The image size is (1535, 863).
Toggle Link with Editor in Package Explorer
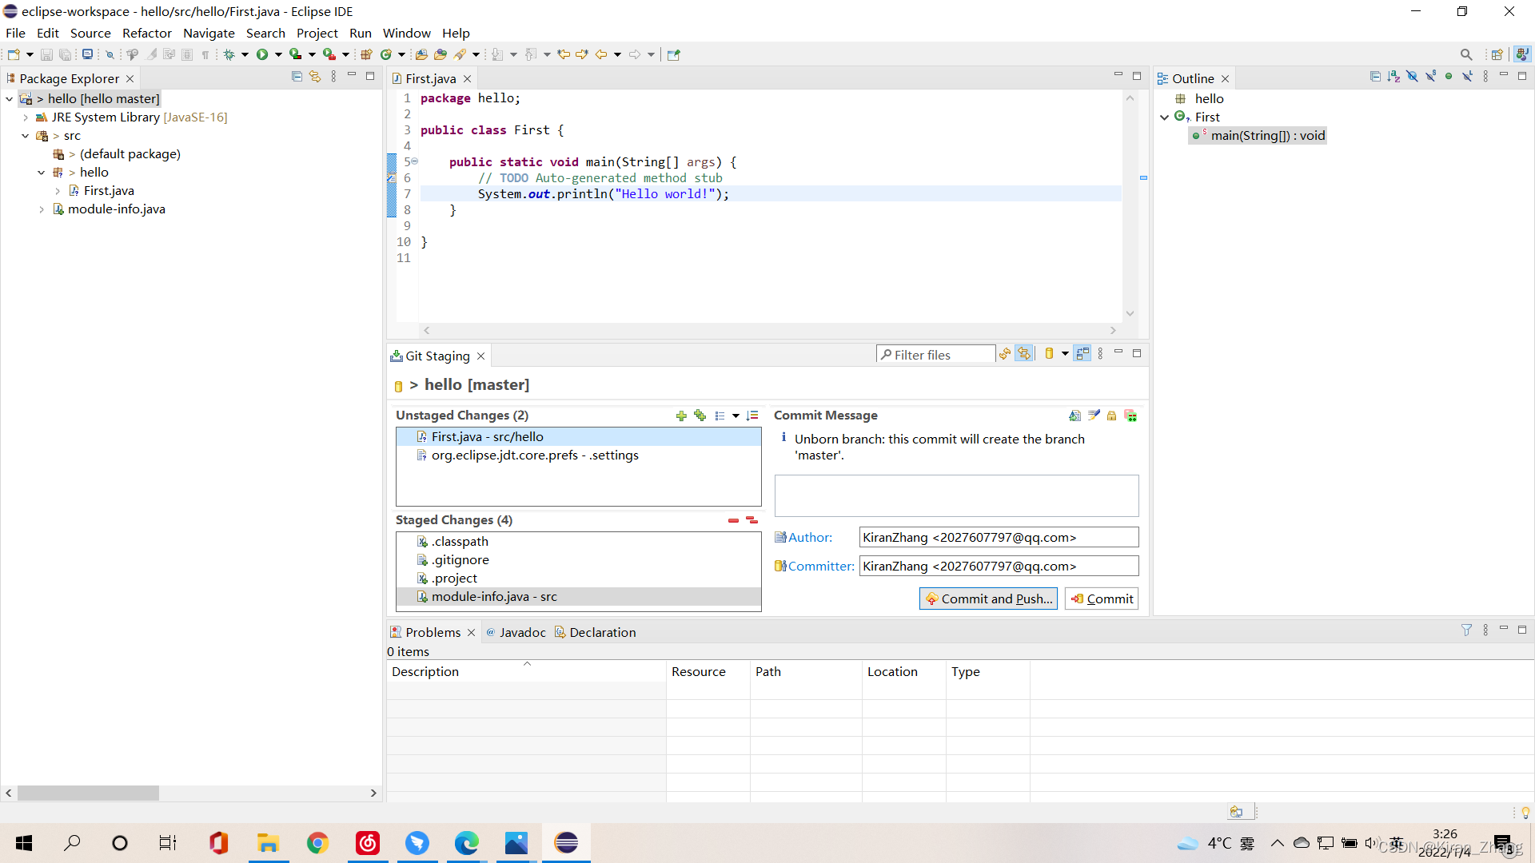click(x=314, y=76)
